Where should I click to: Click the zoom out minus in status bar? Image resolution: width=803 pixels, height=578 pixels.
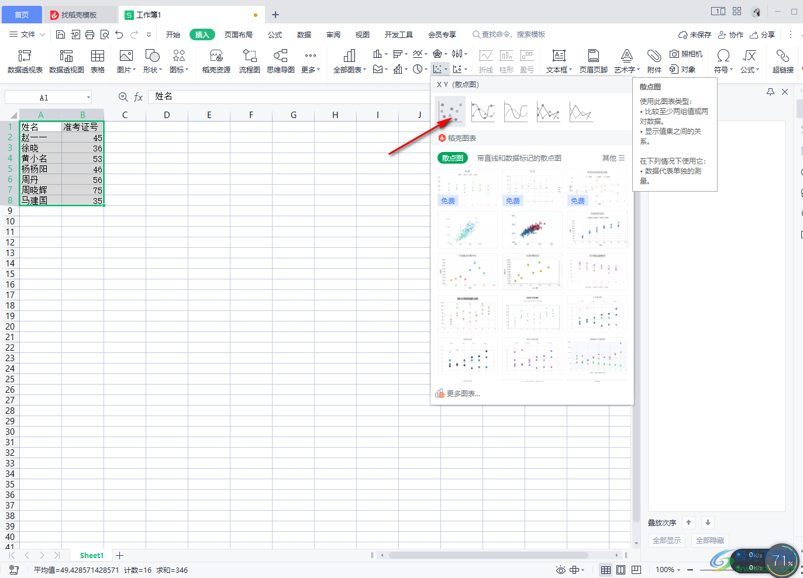(690, 570)
